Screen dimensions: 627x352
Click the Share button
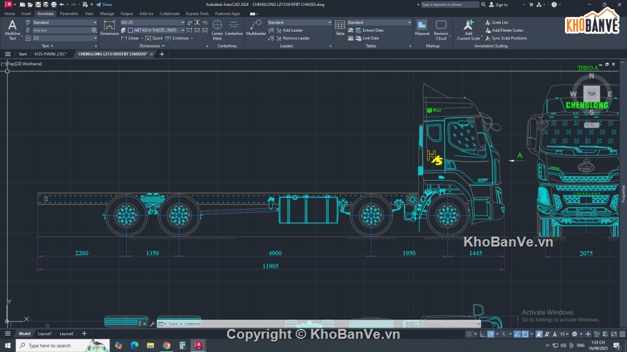pyautogui.click(x=104, y=5)
